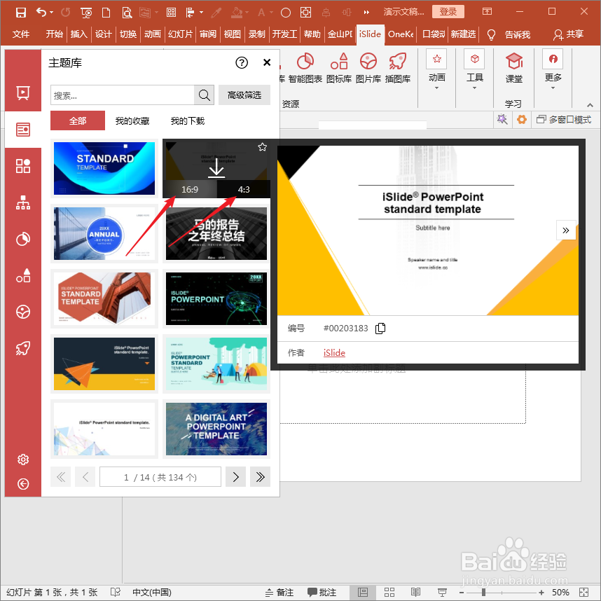The image size is (601, 601).
Task: Switch to the 动画 ribbon tab
Action: coord(153,34)
